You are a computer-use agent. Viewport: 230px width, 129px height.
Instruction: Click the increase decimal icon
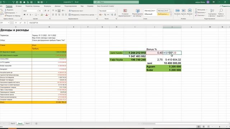112,15
